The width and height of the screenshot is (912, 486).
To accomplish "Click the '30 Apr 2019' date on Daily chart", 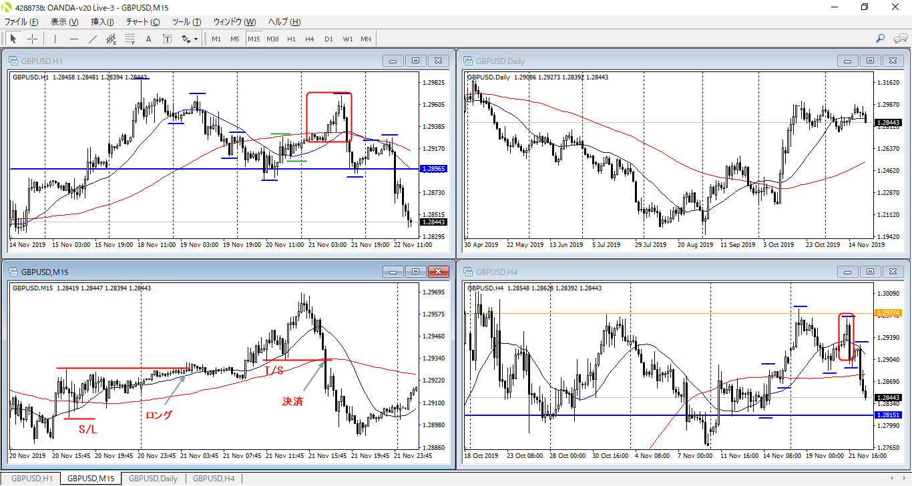I will [481, 245].
